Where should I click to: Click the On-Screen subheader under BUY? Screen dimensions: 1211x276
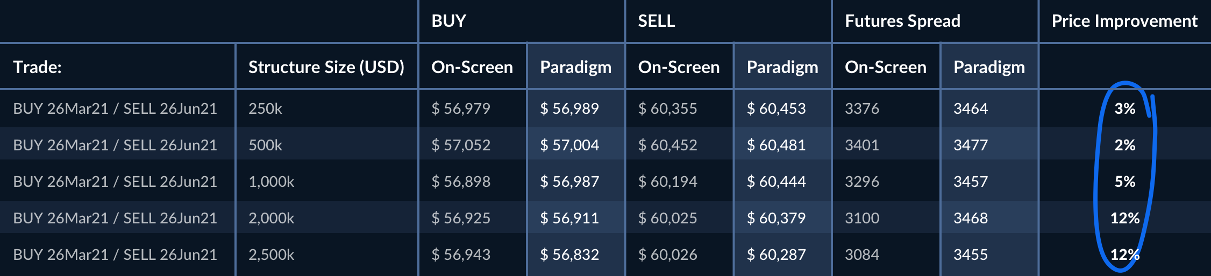(472, 67)
